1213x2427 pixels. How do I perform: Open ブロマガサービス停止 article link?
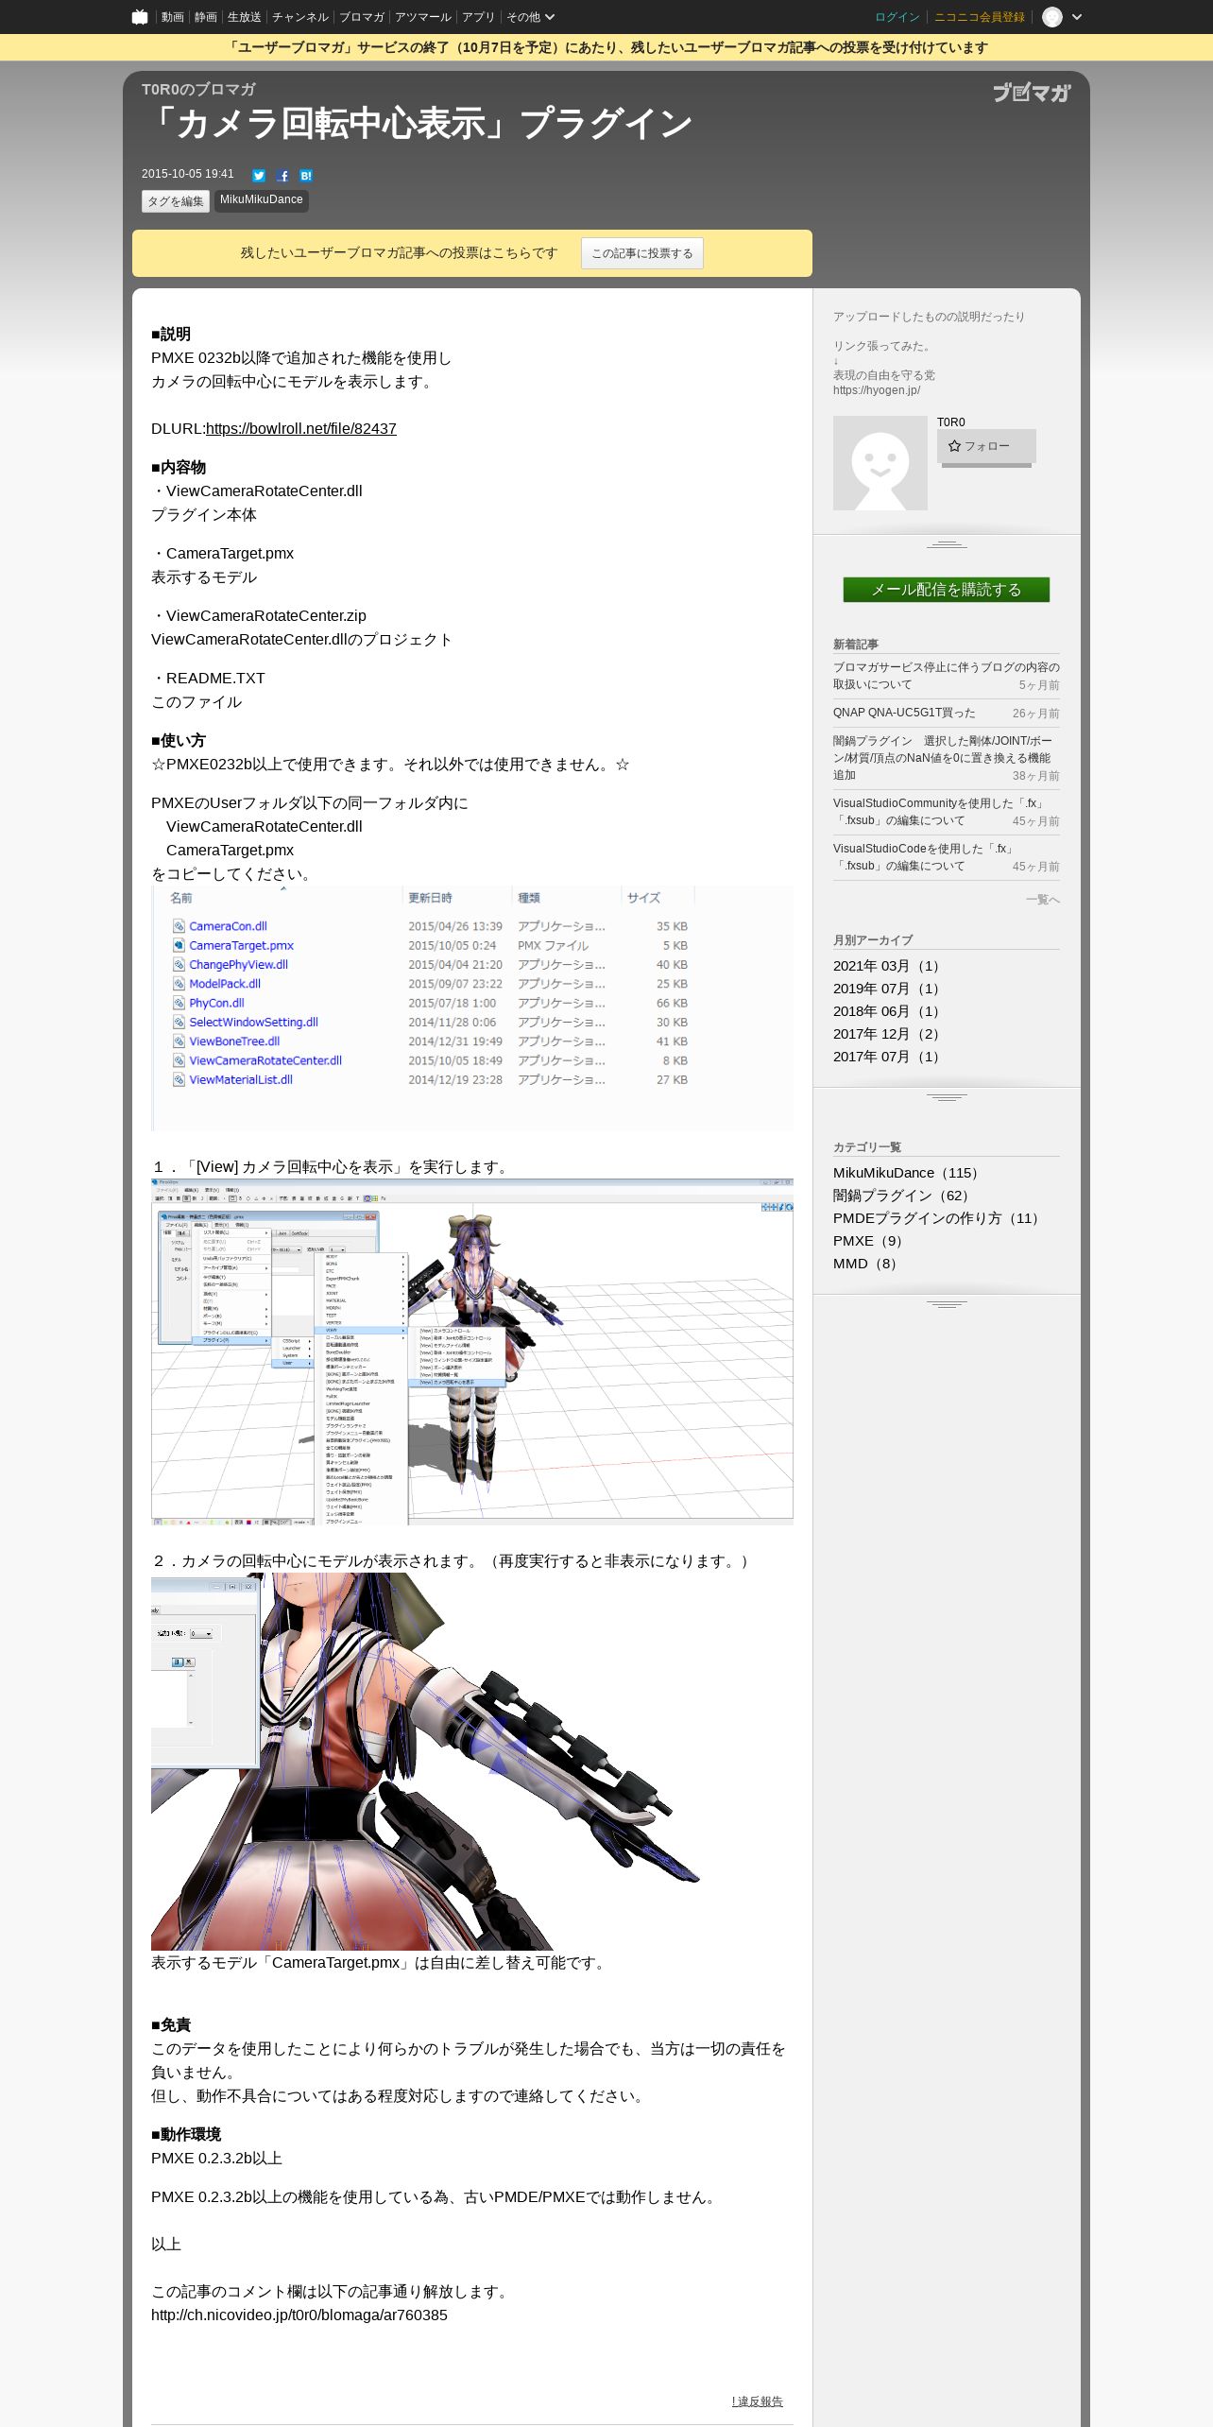946,676
